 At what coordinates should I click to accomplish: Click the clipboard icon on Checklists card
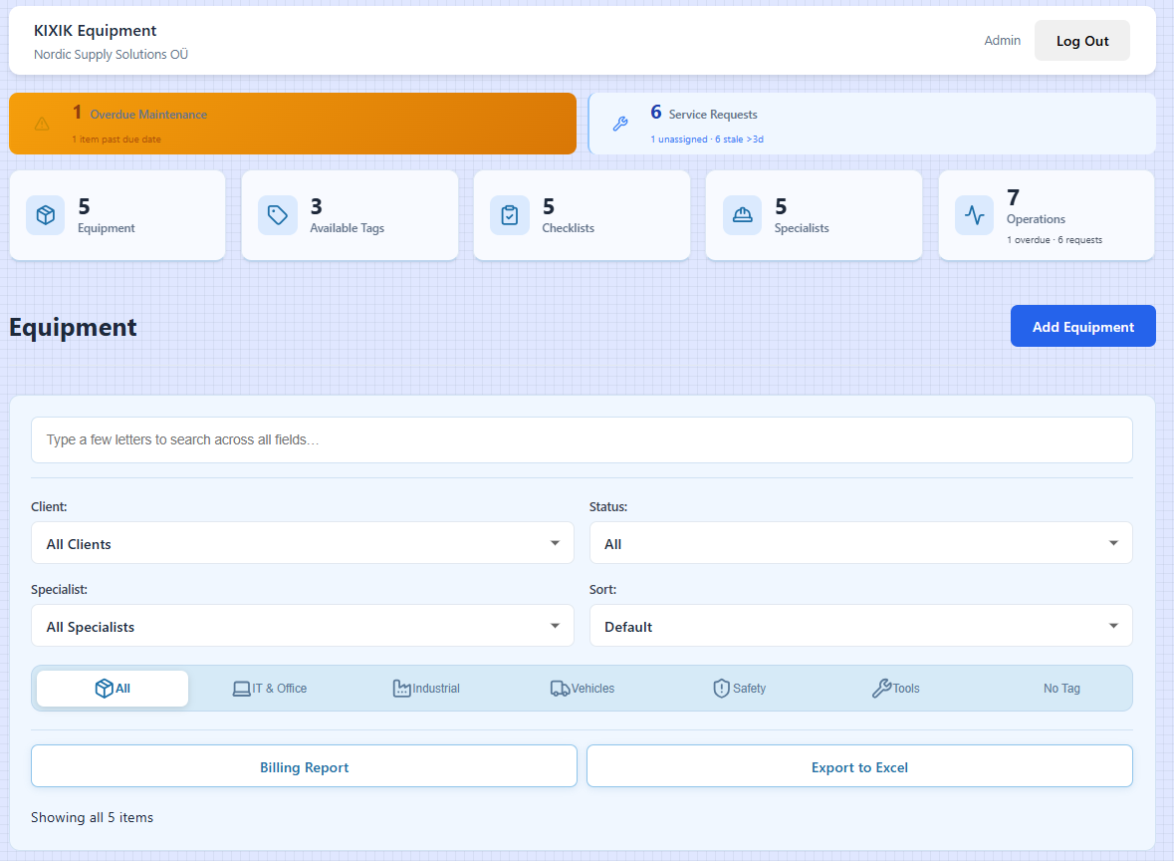[510, 215]
